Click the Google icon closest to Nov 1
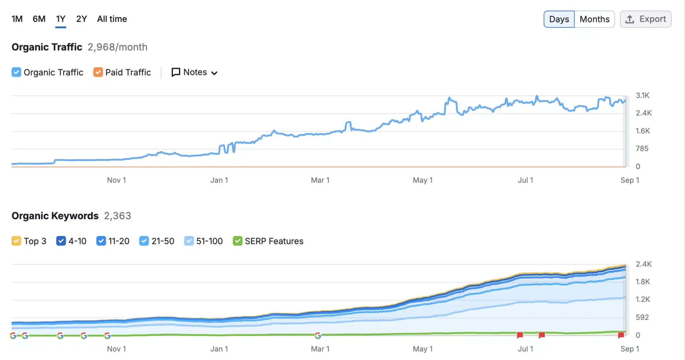 click(x=107, y=335)
